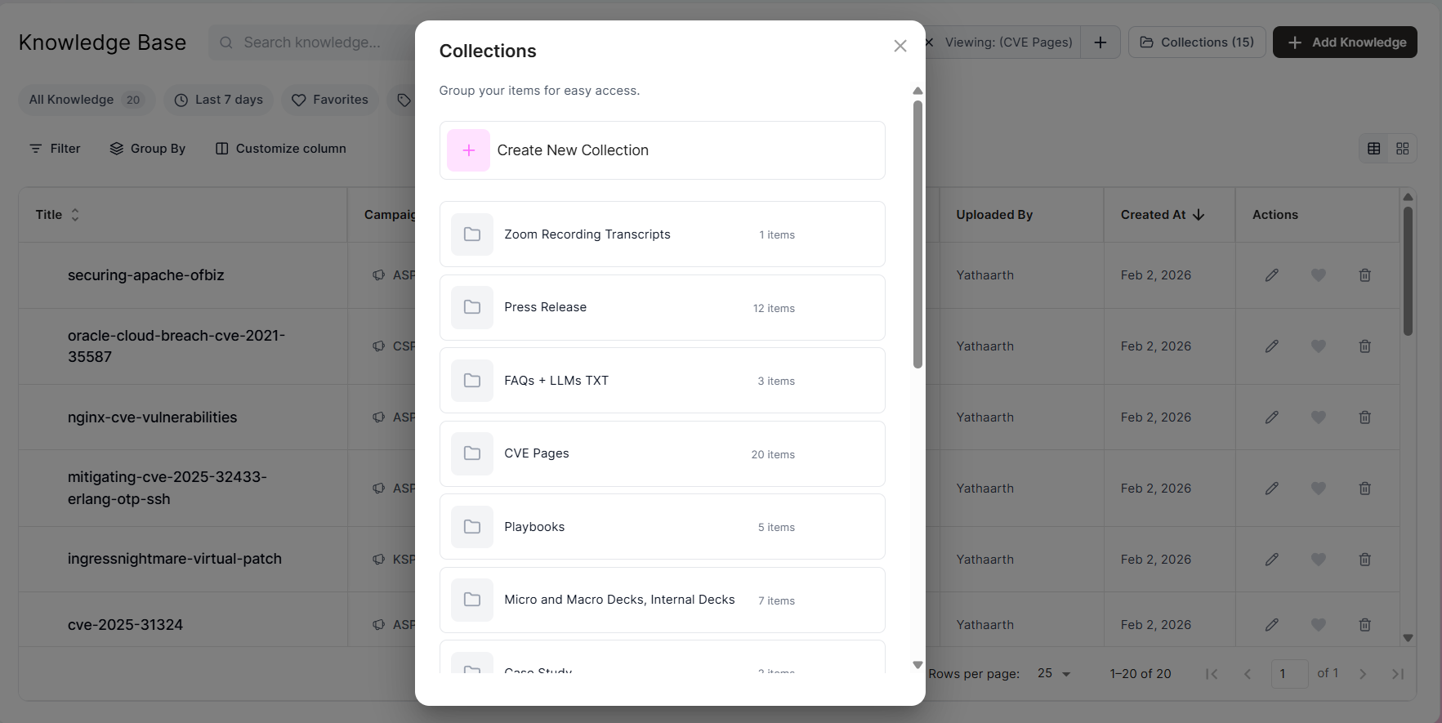Expand the Group By options
This screenshot has height=723, width=1442.
pyautogui.click(x=148, y=149)
